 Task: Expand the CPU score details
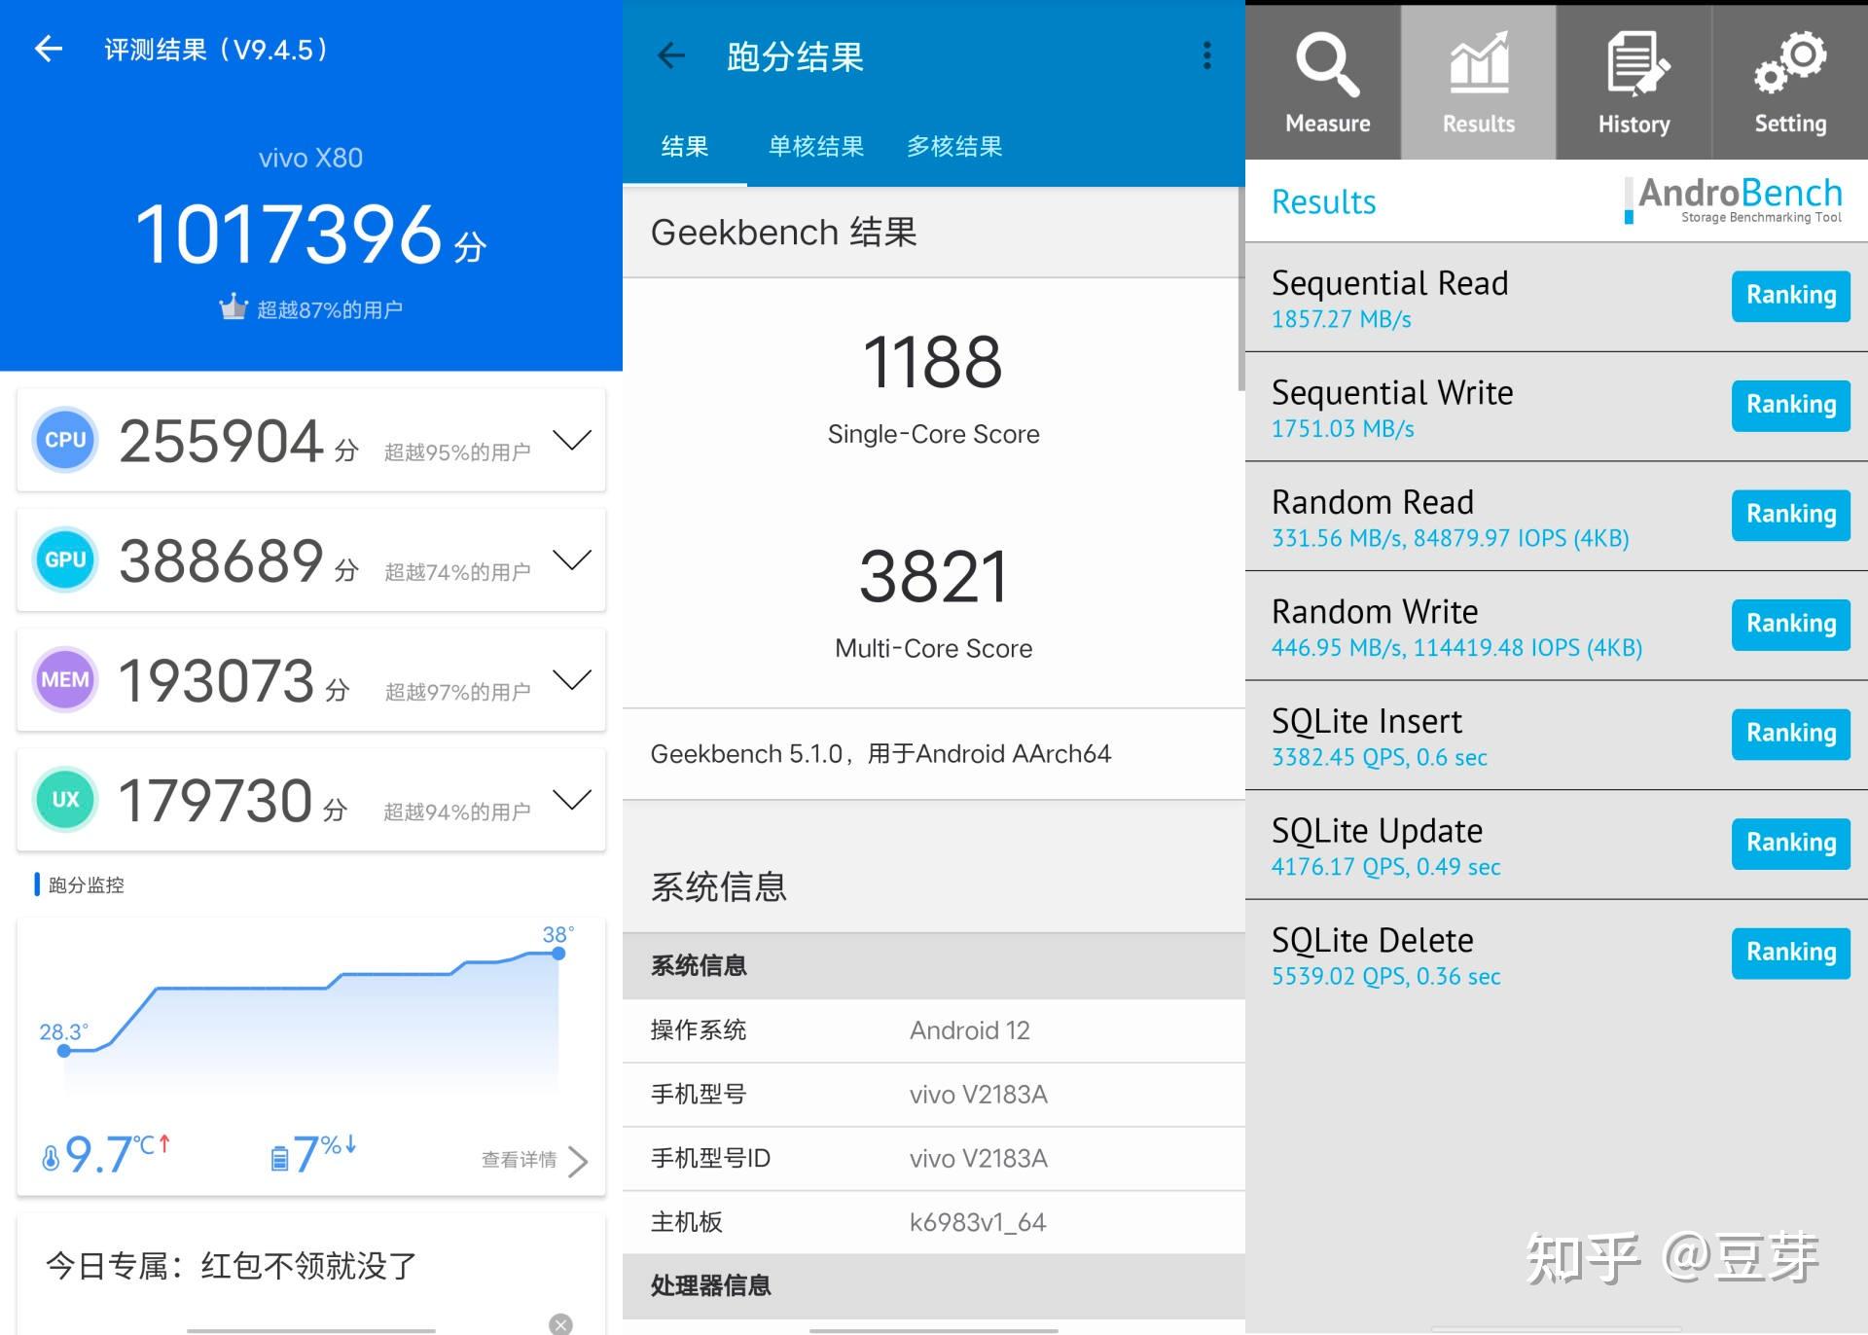[571, 440]
